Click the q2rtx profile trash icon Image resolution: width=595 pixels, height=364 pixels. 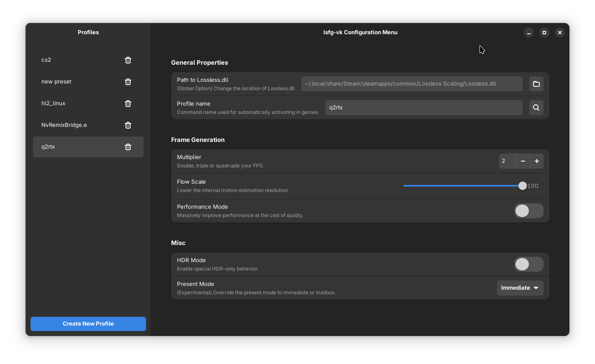(x=128, y=147)
